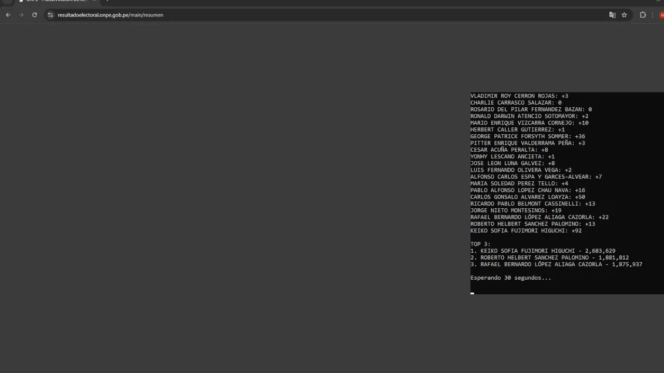The image size is (664, 373).
Task: Click 'JORGE NIETO MONTESINOS: +19' line
Action: coord(516,210)
